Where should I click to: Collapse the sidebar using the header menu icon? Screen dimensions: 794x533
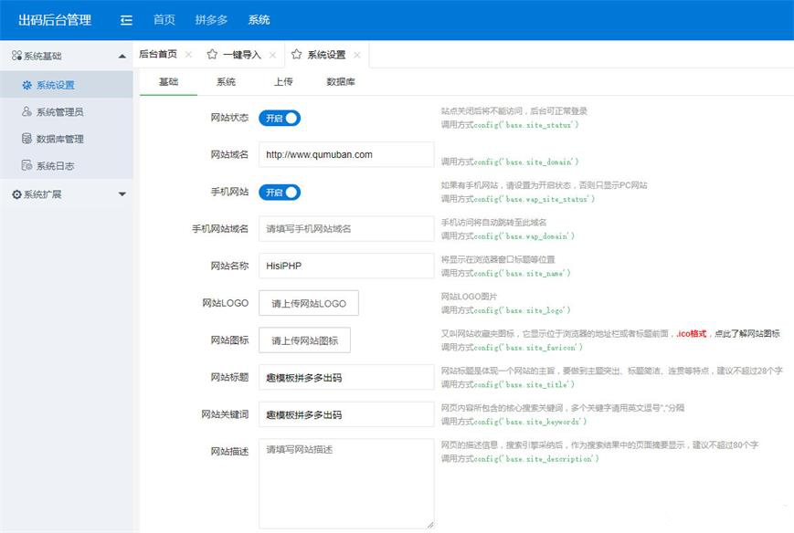click(126, 20)
